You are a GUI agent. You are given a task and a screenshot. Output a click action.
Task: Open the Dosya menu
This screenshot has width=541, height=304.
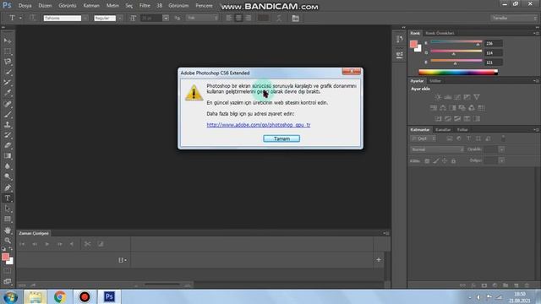click(25, 6)
